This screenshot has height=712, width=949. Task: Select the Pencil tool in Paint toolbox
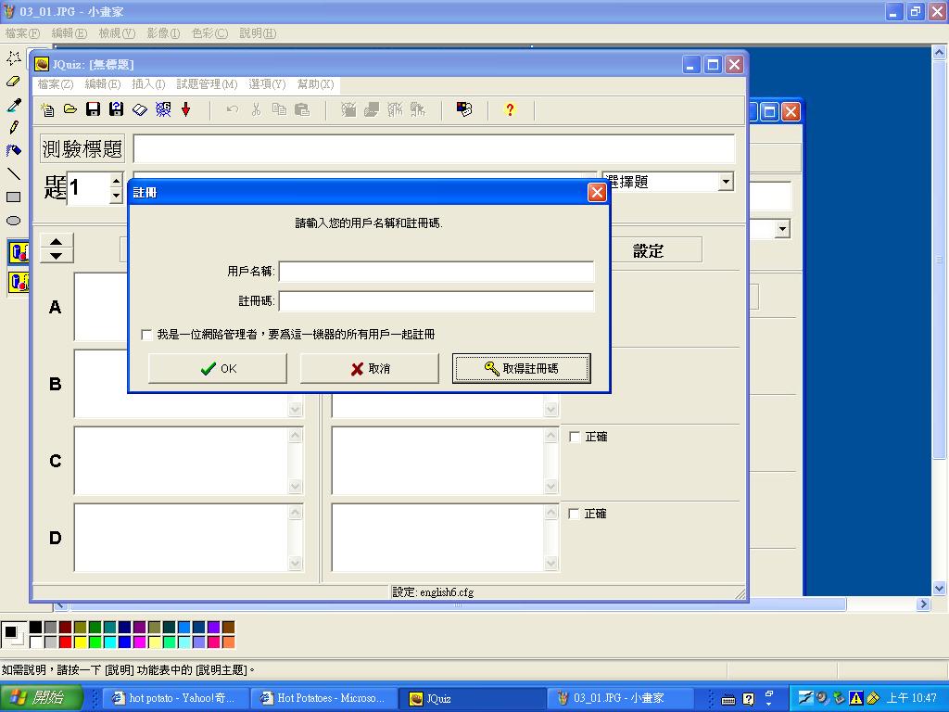[x=14, y=127]
